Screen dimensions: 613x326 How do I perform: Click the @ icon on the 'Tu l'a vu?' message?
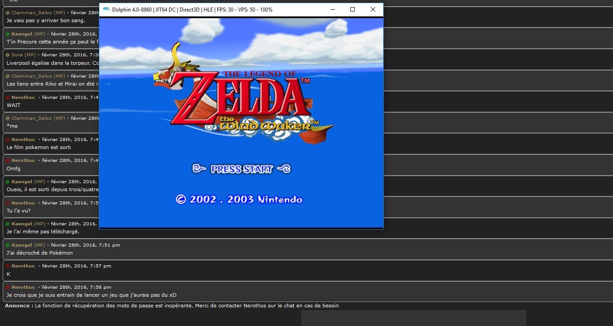8,203
